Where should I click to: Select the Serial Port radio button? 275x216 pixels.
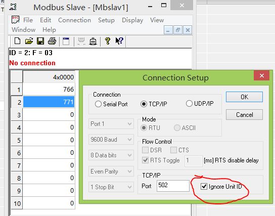[98, 104]
